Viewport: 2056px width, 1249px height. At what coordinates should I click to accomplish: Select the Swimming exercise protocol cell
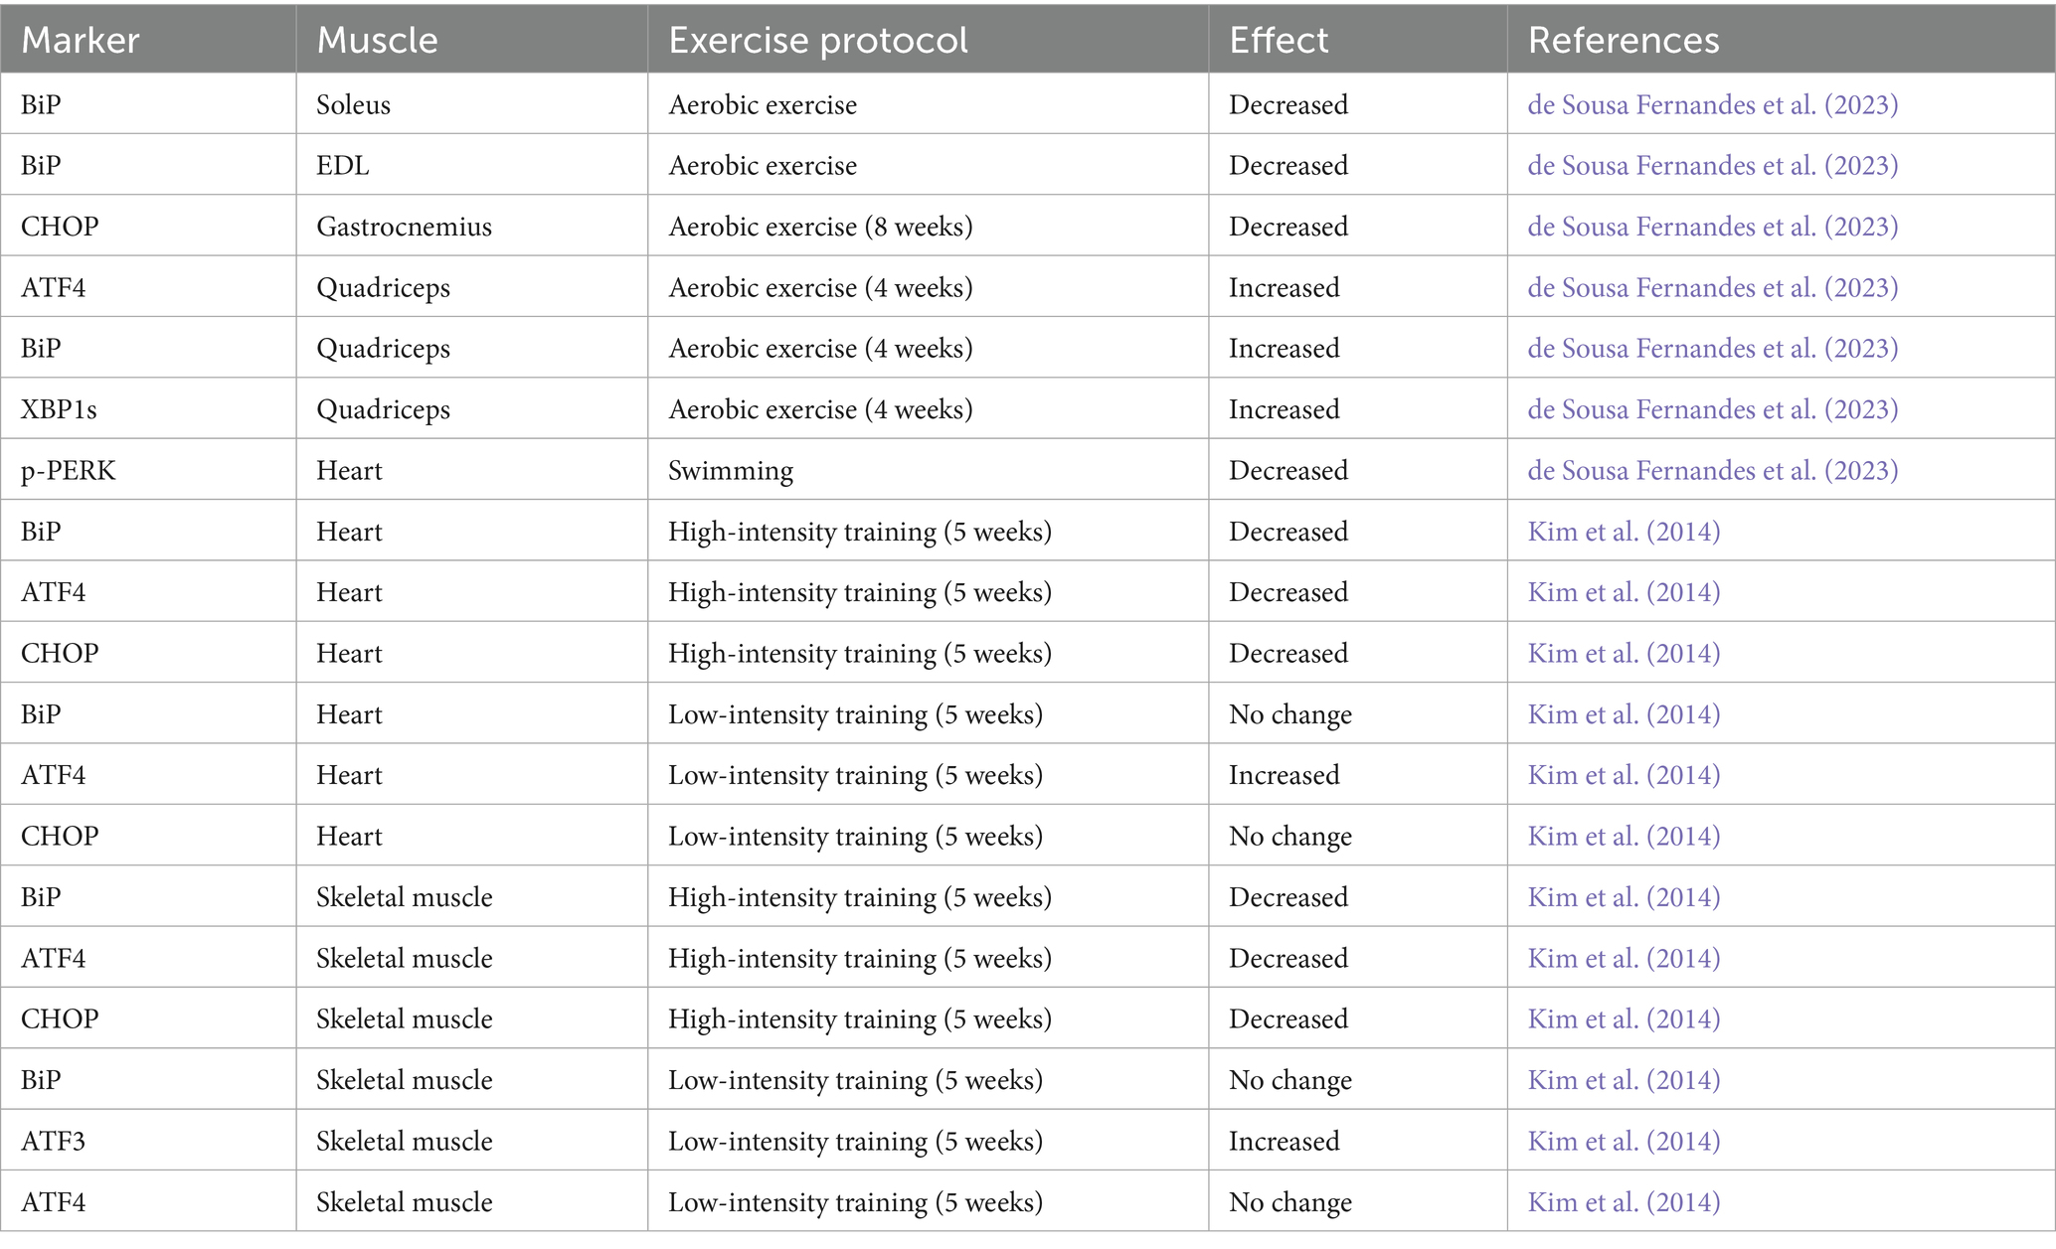[x=731, y=470]
